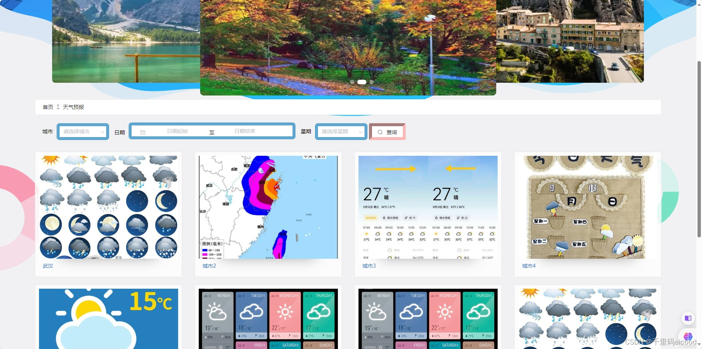This screenshot has width=702, height=349.
Task: Open the 武汉 weather icons thumbnail
Action: (108, 207)
